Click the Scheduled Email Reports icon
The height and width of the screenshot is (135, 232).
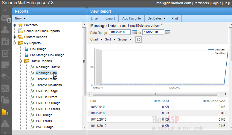point(21,31)
